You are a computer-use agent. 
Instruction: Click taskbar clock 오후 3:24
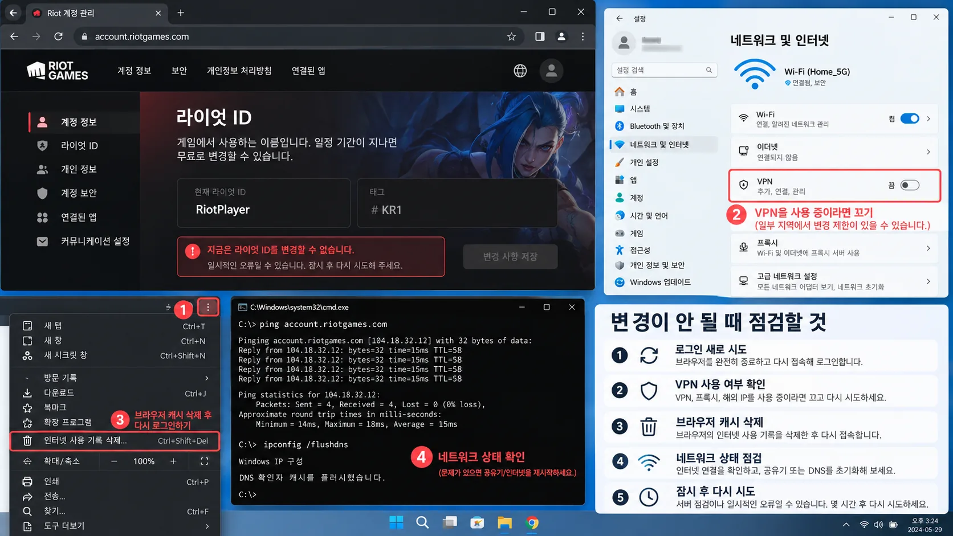pyautogui.click(x=925, y=521)
